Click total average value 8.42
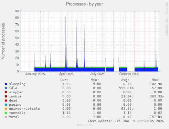The width and height of the screenshot is (169, 129). click(x=127, y=117)
